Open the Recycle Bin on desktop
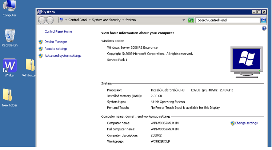272x150 pixels. (9, 36)
